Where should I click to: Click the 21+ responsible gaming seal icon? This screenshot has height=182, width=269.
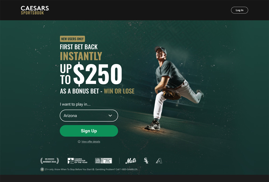coord(42,169)
